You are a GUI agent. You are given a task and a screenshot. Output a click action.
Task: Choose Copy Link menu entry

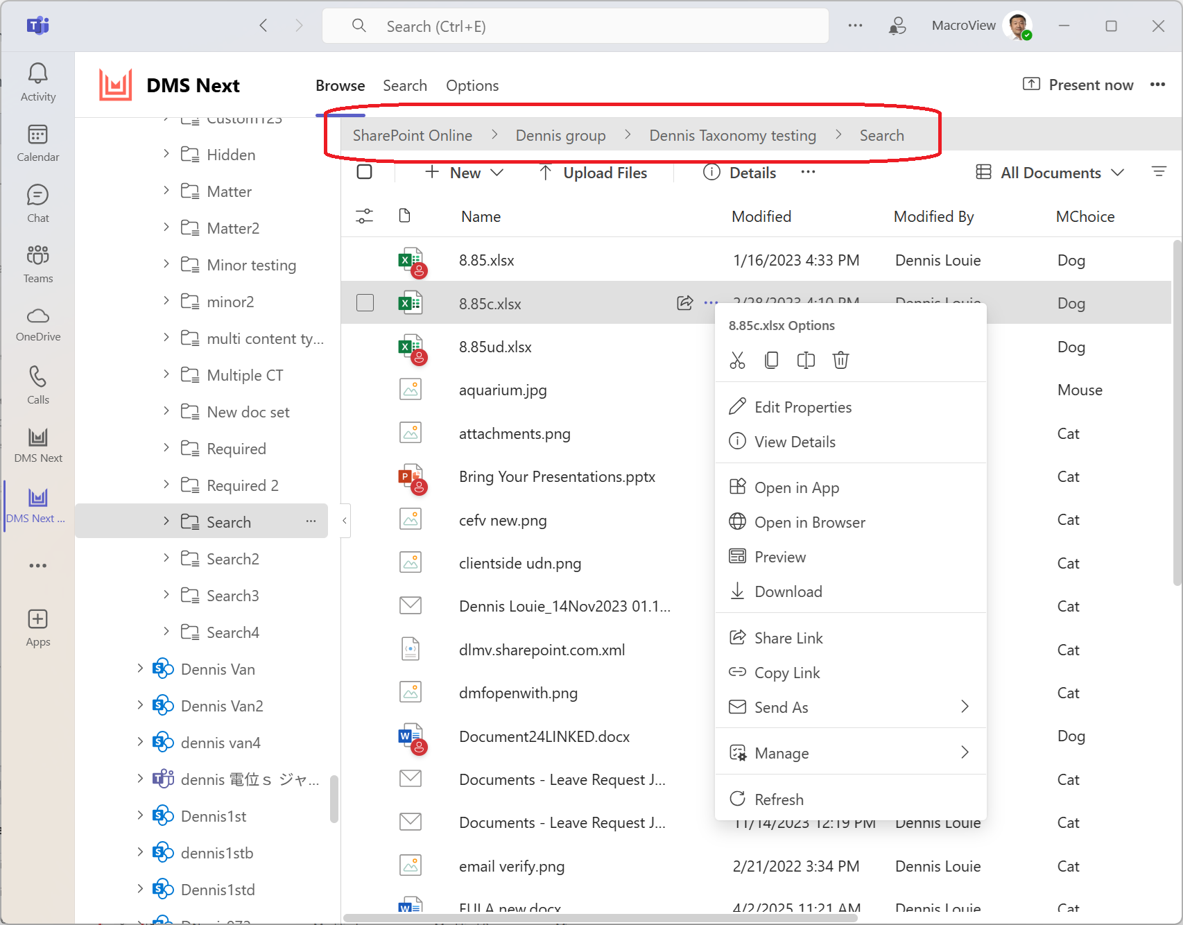[850, 673]
